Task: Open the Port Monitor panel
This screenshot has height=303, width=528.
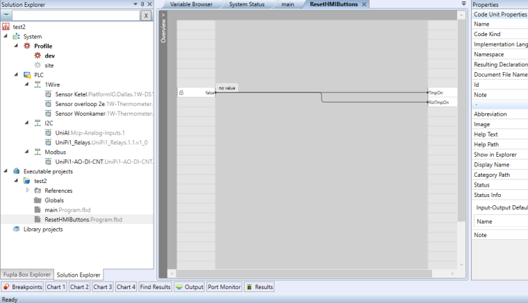Action: pos(224,286)
